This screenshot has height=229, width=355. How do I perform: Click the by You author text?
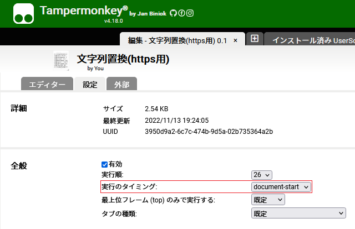pyautogui.click(x=95, y=69)
